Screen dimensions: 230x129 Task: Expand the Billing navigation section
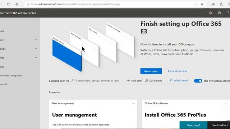click(36, 58)
